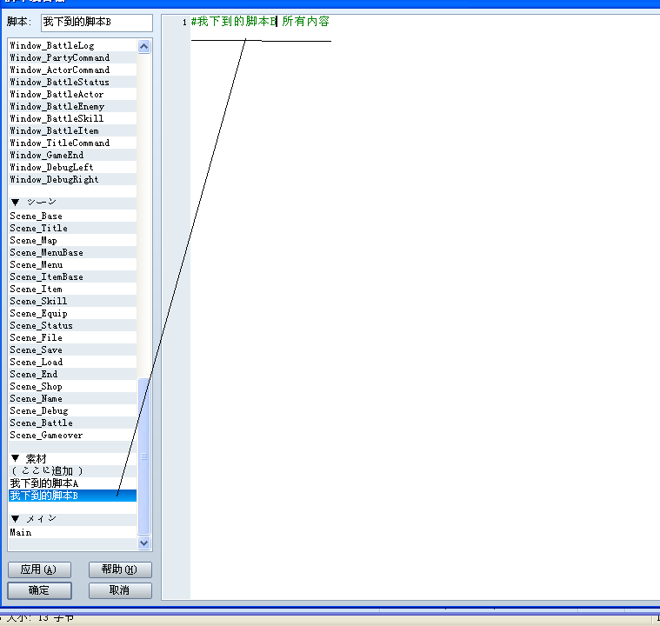Click the 确定 button
This screenshot has width=660, height=626.
(x=40, y=590)
